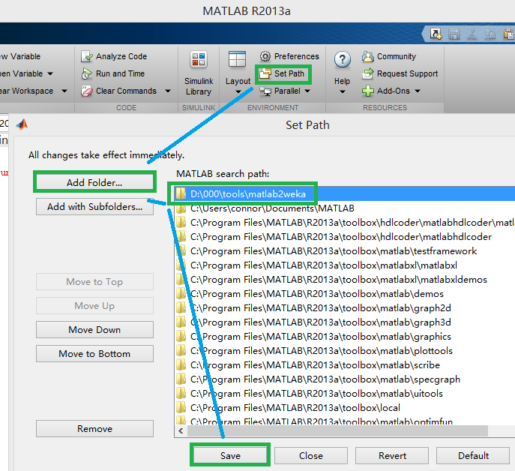Click the Run and Time icon
515x471 pixels.
87,73
